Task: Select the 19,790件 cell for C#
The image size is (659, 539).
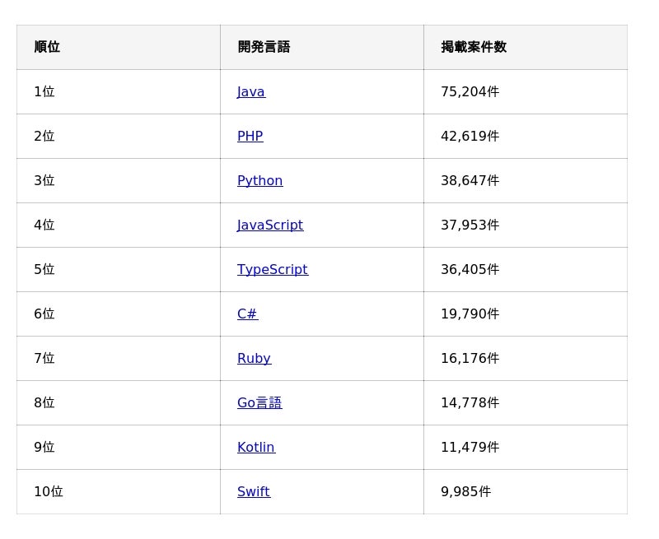Action: point(470,314)
